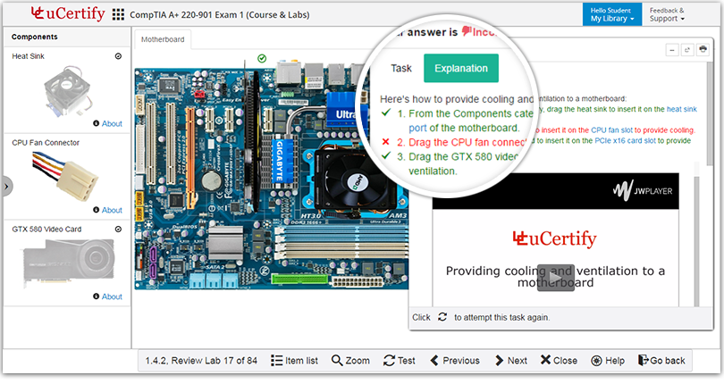The image size is (724, 384).
Task: Play the JW Player video
Action: (555, 278)
